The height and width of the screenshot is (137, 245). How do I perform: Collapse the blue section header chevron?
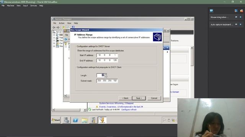tap(167, 48)
